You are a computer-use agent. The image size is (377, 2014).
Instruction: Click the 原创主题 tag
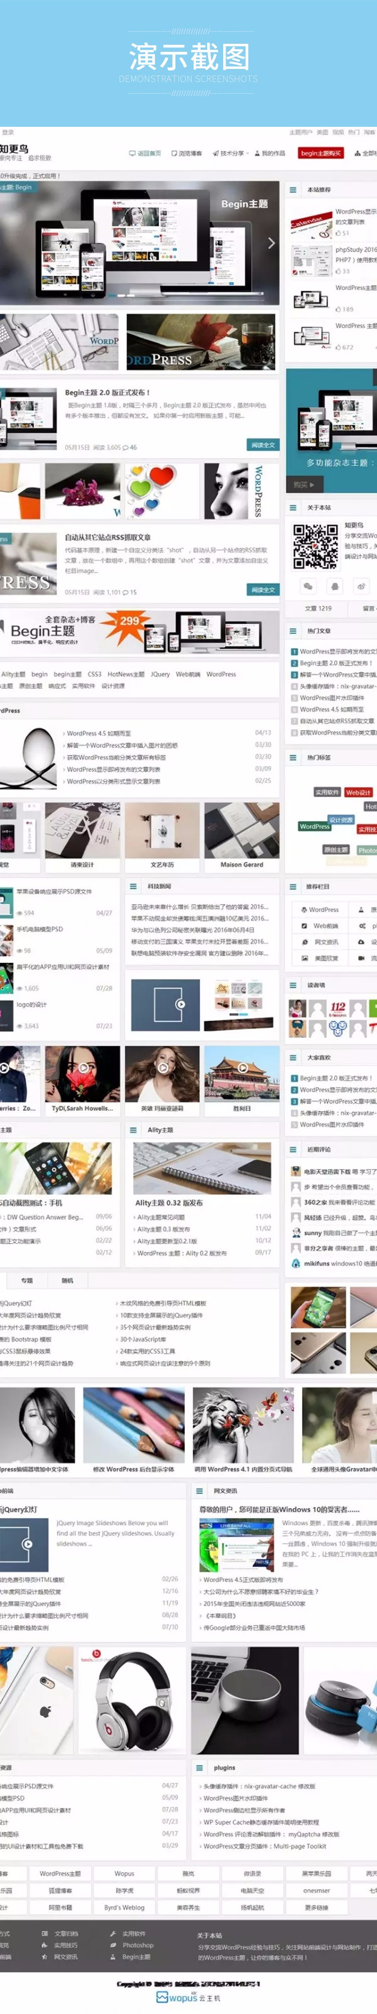[x=336, y=850]
